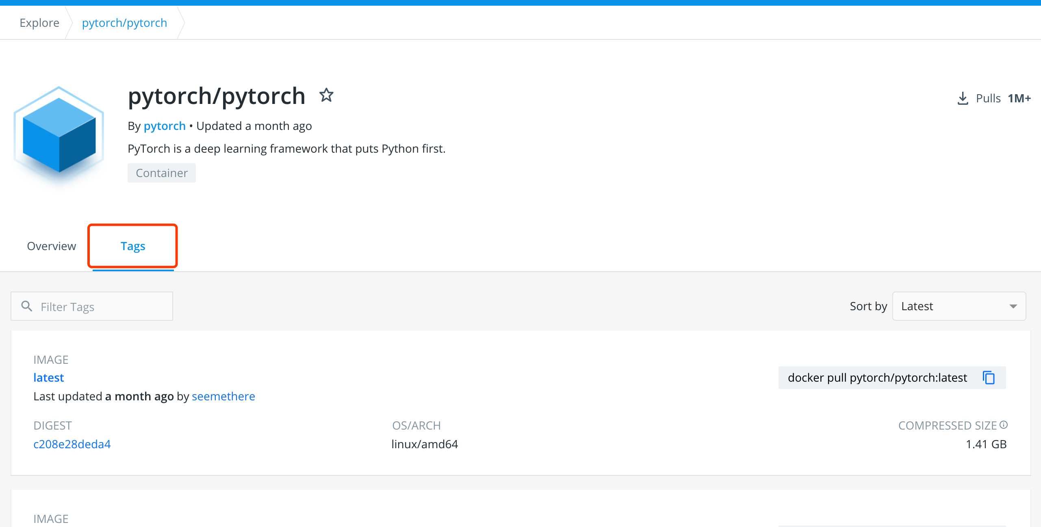The image size is (1041, 527).
Task: Copy the docker pull command
Action: point(989,378)
